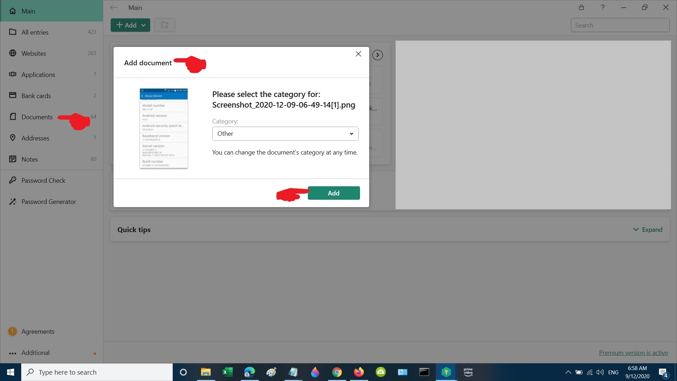Open Firefox from the taskbar
The image size is (677, 381).
(x=359, y=372)
